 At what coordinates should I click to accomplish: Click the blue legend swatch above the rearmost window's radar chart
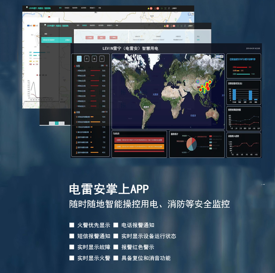(x=28, y=25)
